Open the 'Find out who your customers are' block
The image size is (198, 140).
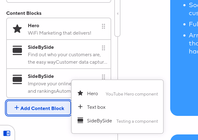[x=59, y=54]
